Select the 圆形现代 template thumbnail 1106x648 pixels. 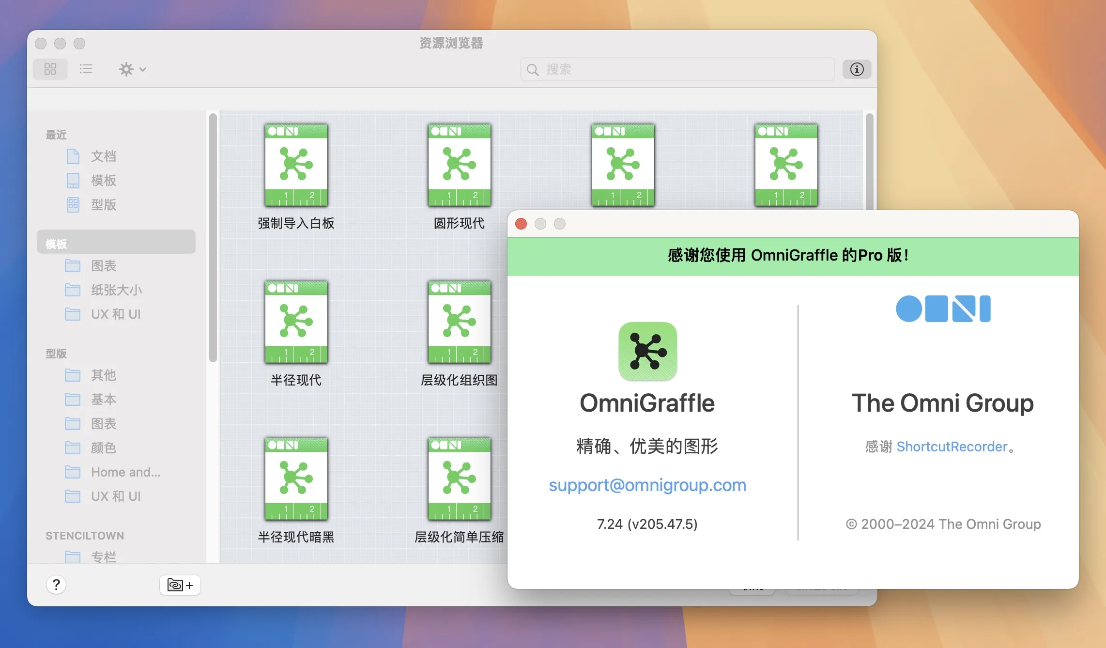(459, 165)
